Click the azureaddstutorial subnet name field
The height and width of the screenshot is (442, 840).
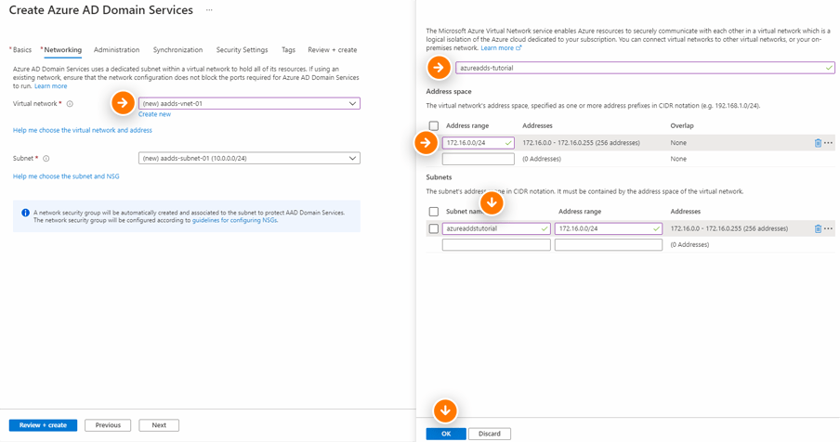pyautogui.click(x=496, y=228)
